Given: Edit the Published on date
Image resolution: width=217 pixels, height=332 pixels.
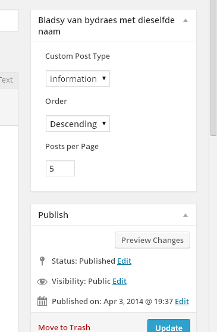Looking at the screenshot, I should [x=182, y=301].
